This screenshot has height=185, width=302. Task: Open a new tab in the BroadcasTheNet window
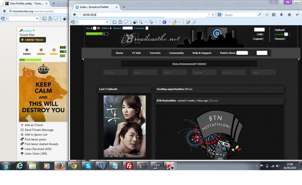point(124,7)
